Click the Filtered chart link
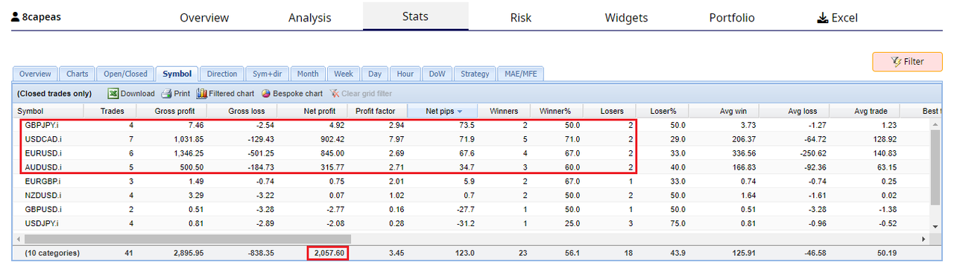The image size is (954, 276). click(x=231, y=94)
